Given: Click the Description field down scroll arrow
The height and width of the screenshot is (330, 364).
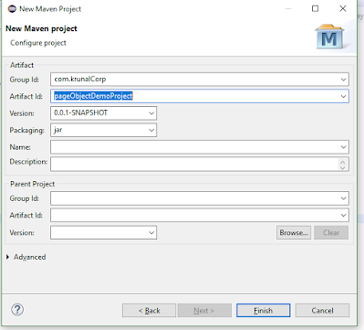Looking at the screenshot, I should [x=343, y=167].
